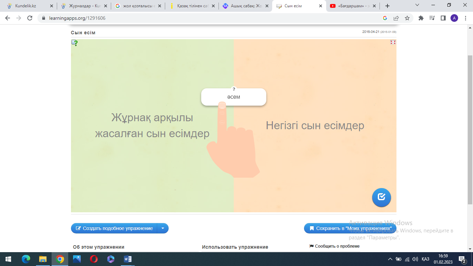The image size is (473, 266).
Task: Open Microsoft Word from the taskbar
Action: point(128,259)
